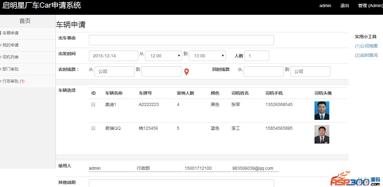Open 行政审批 with pending count

point(13,81)
